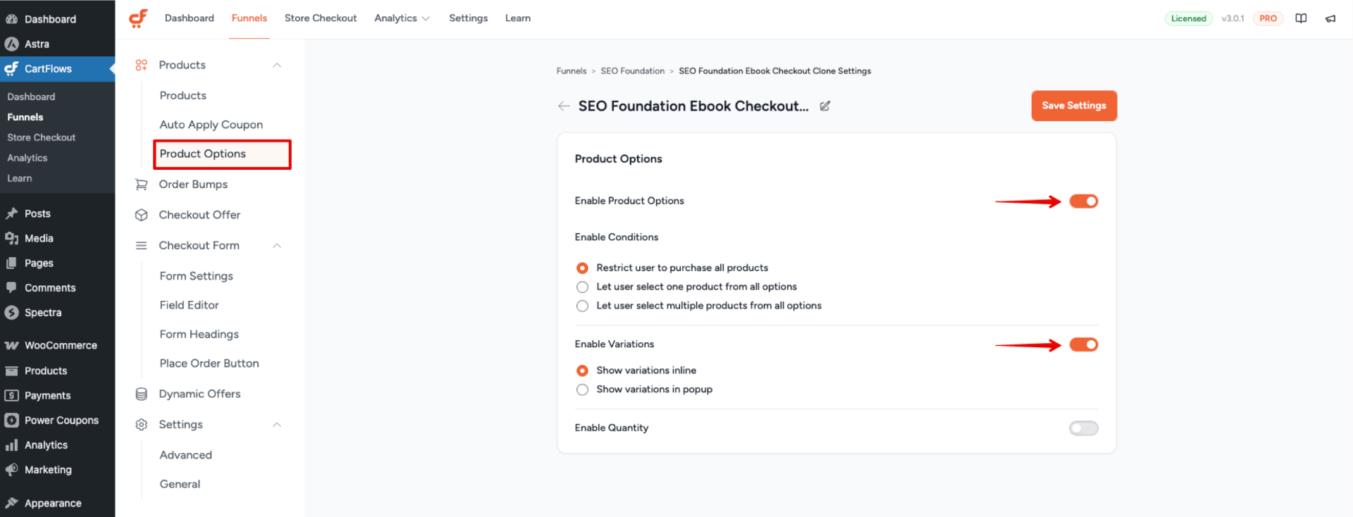Image resolution: width=1353 pixels, height=517 pixels.
Task: Click the Comments bubble icon
Action: click(11, 287)
